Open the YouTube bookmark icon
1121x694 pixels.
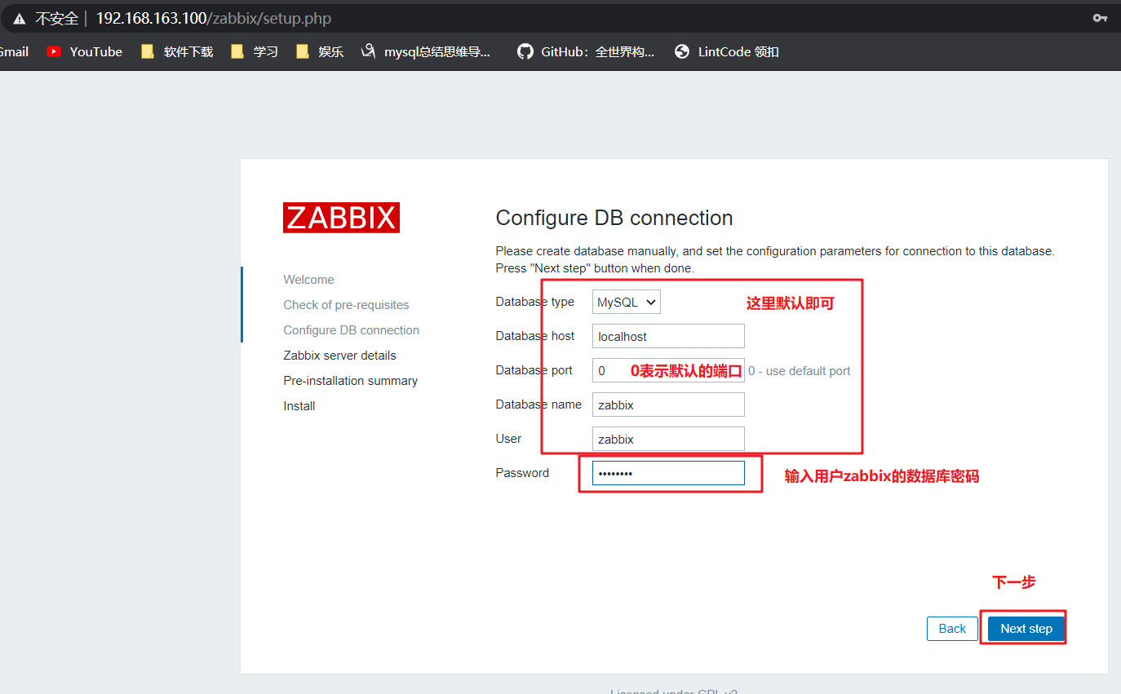(54, 51)
